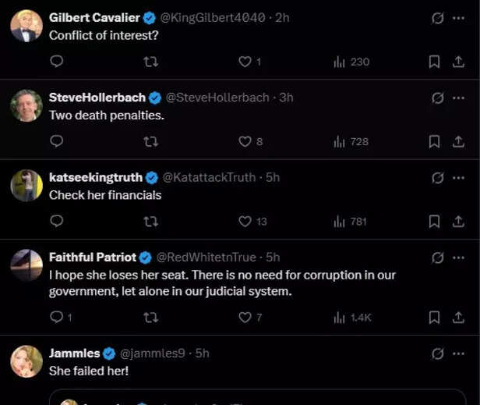Open SteveHollerbach's profile name link

tap(97, 98)
